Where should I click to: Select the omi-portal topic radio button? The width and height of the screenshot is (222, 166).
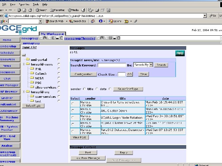[x=59, y=60]
